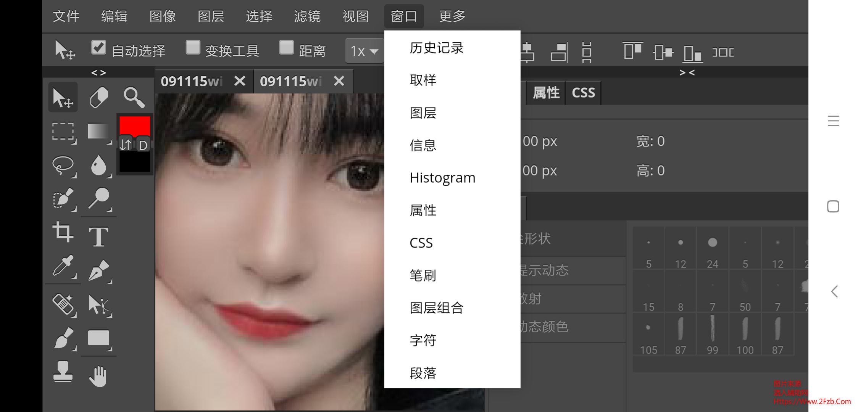Choose 历史记录 from the window menu
Viewport: 858px width, 412px height.
point(452,48)
